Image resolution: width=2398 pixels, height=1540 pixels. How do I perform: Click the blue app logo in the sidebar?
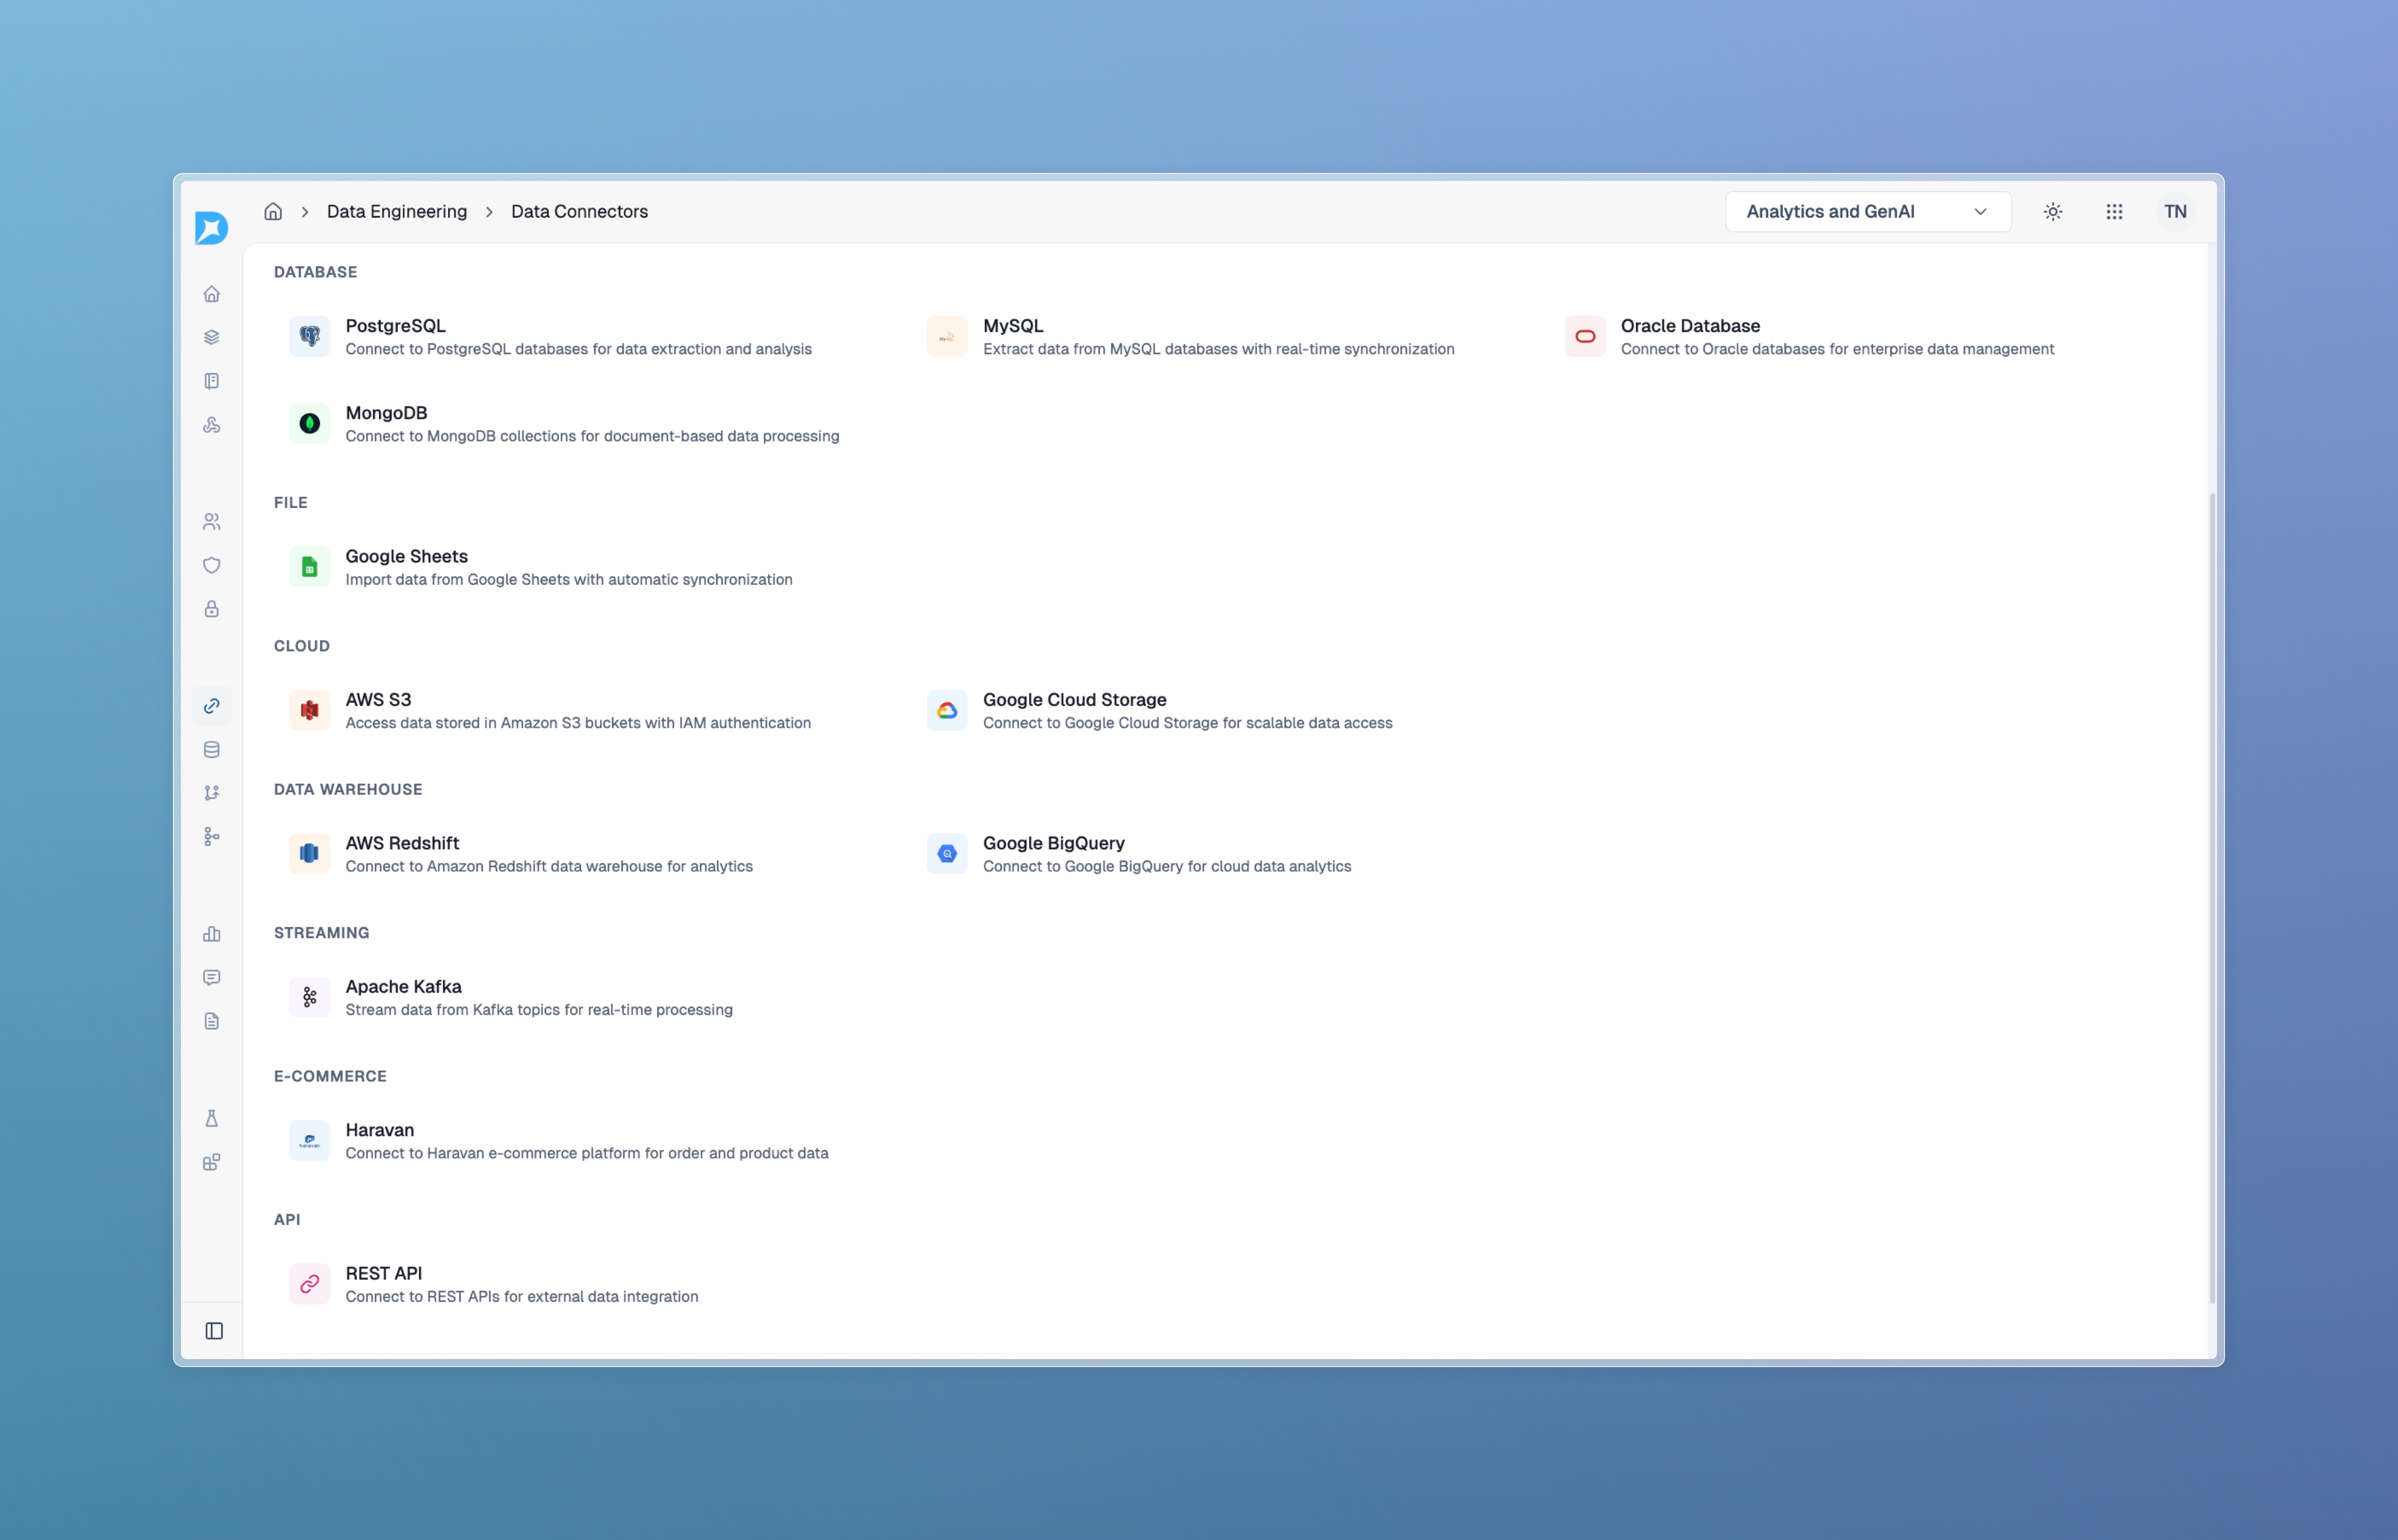pos(211,228)
